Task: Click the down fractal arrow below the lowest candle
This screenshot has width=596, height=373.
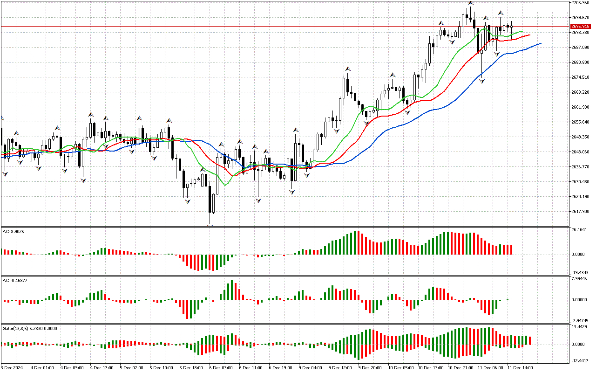Action: [x=210, y=226]
